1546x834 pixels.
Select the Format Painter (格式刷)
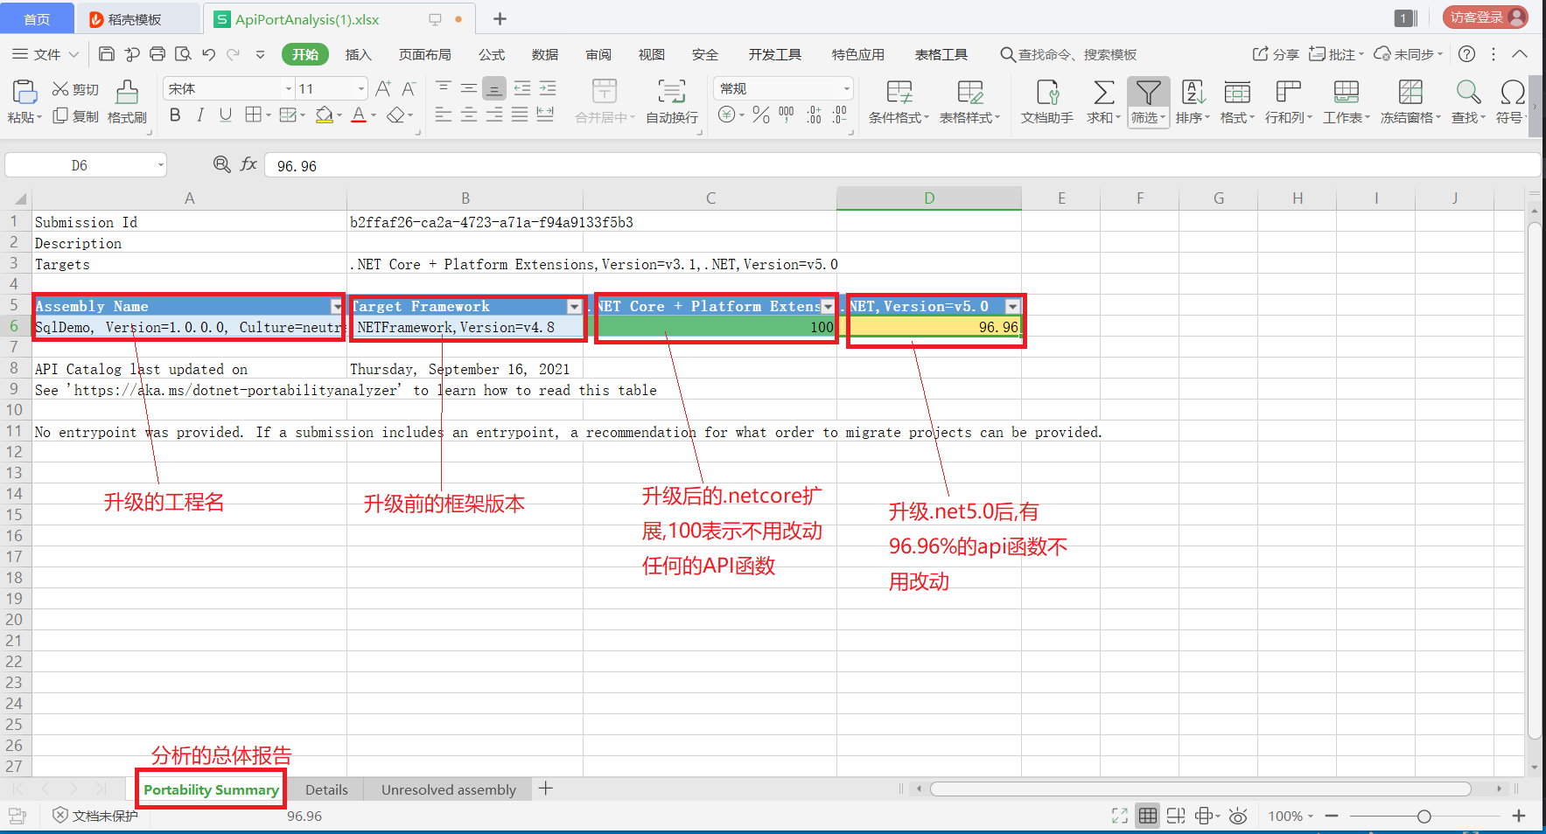coord(127,101)
